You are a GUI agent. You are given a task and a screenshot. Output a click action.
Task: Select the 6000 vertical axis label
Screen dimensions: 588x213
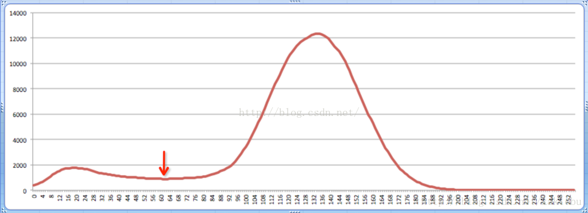20,115
